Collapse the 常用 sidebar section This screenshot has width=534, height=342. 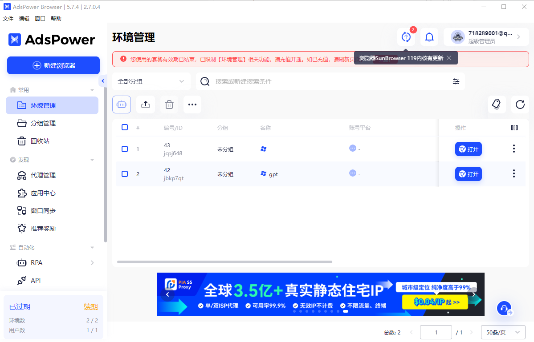(x=92, y=89)
